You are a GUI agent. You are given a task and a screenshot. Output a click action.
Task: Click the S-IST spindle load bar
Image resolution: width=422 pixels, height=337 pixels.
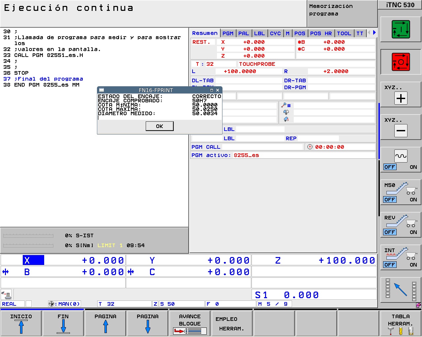pyautogui.click(x=28, y=236)
